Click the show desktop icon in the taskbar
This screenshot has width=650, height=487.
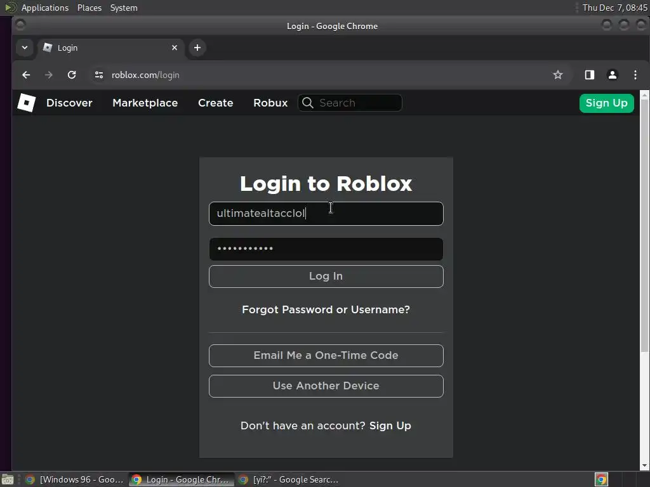point(8,479)
